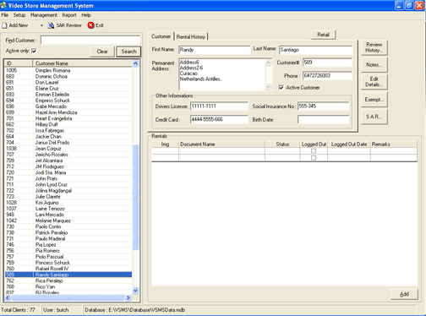This screenshot has height=316, width=426.
Task: Open the Add New dropdown arrow
Action: [x=41, y=25]
